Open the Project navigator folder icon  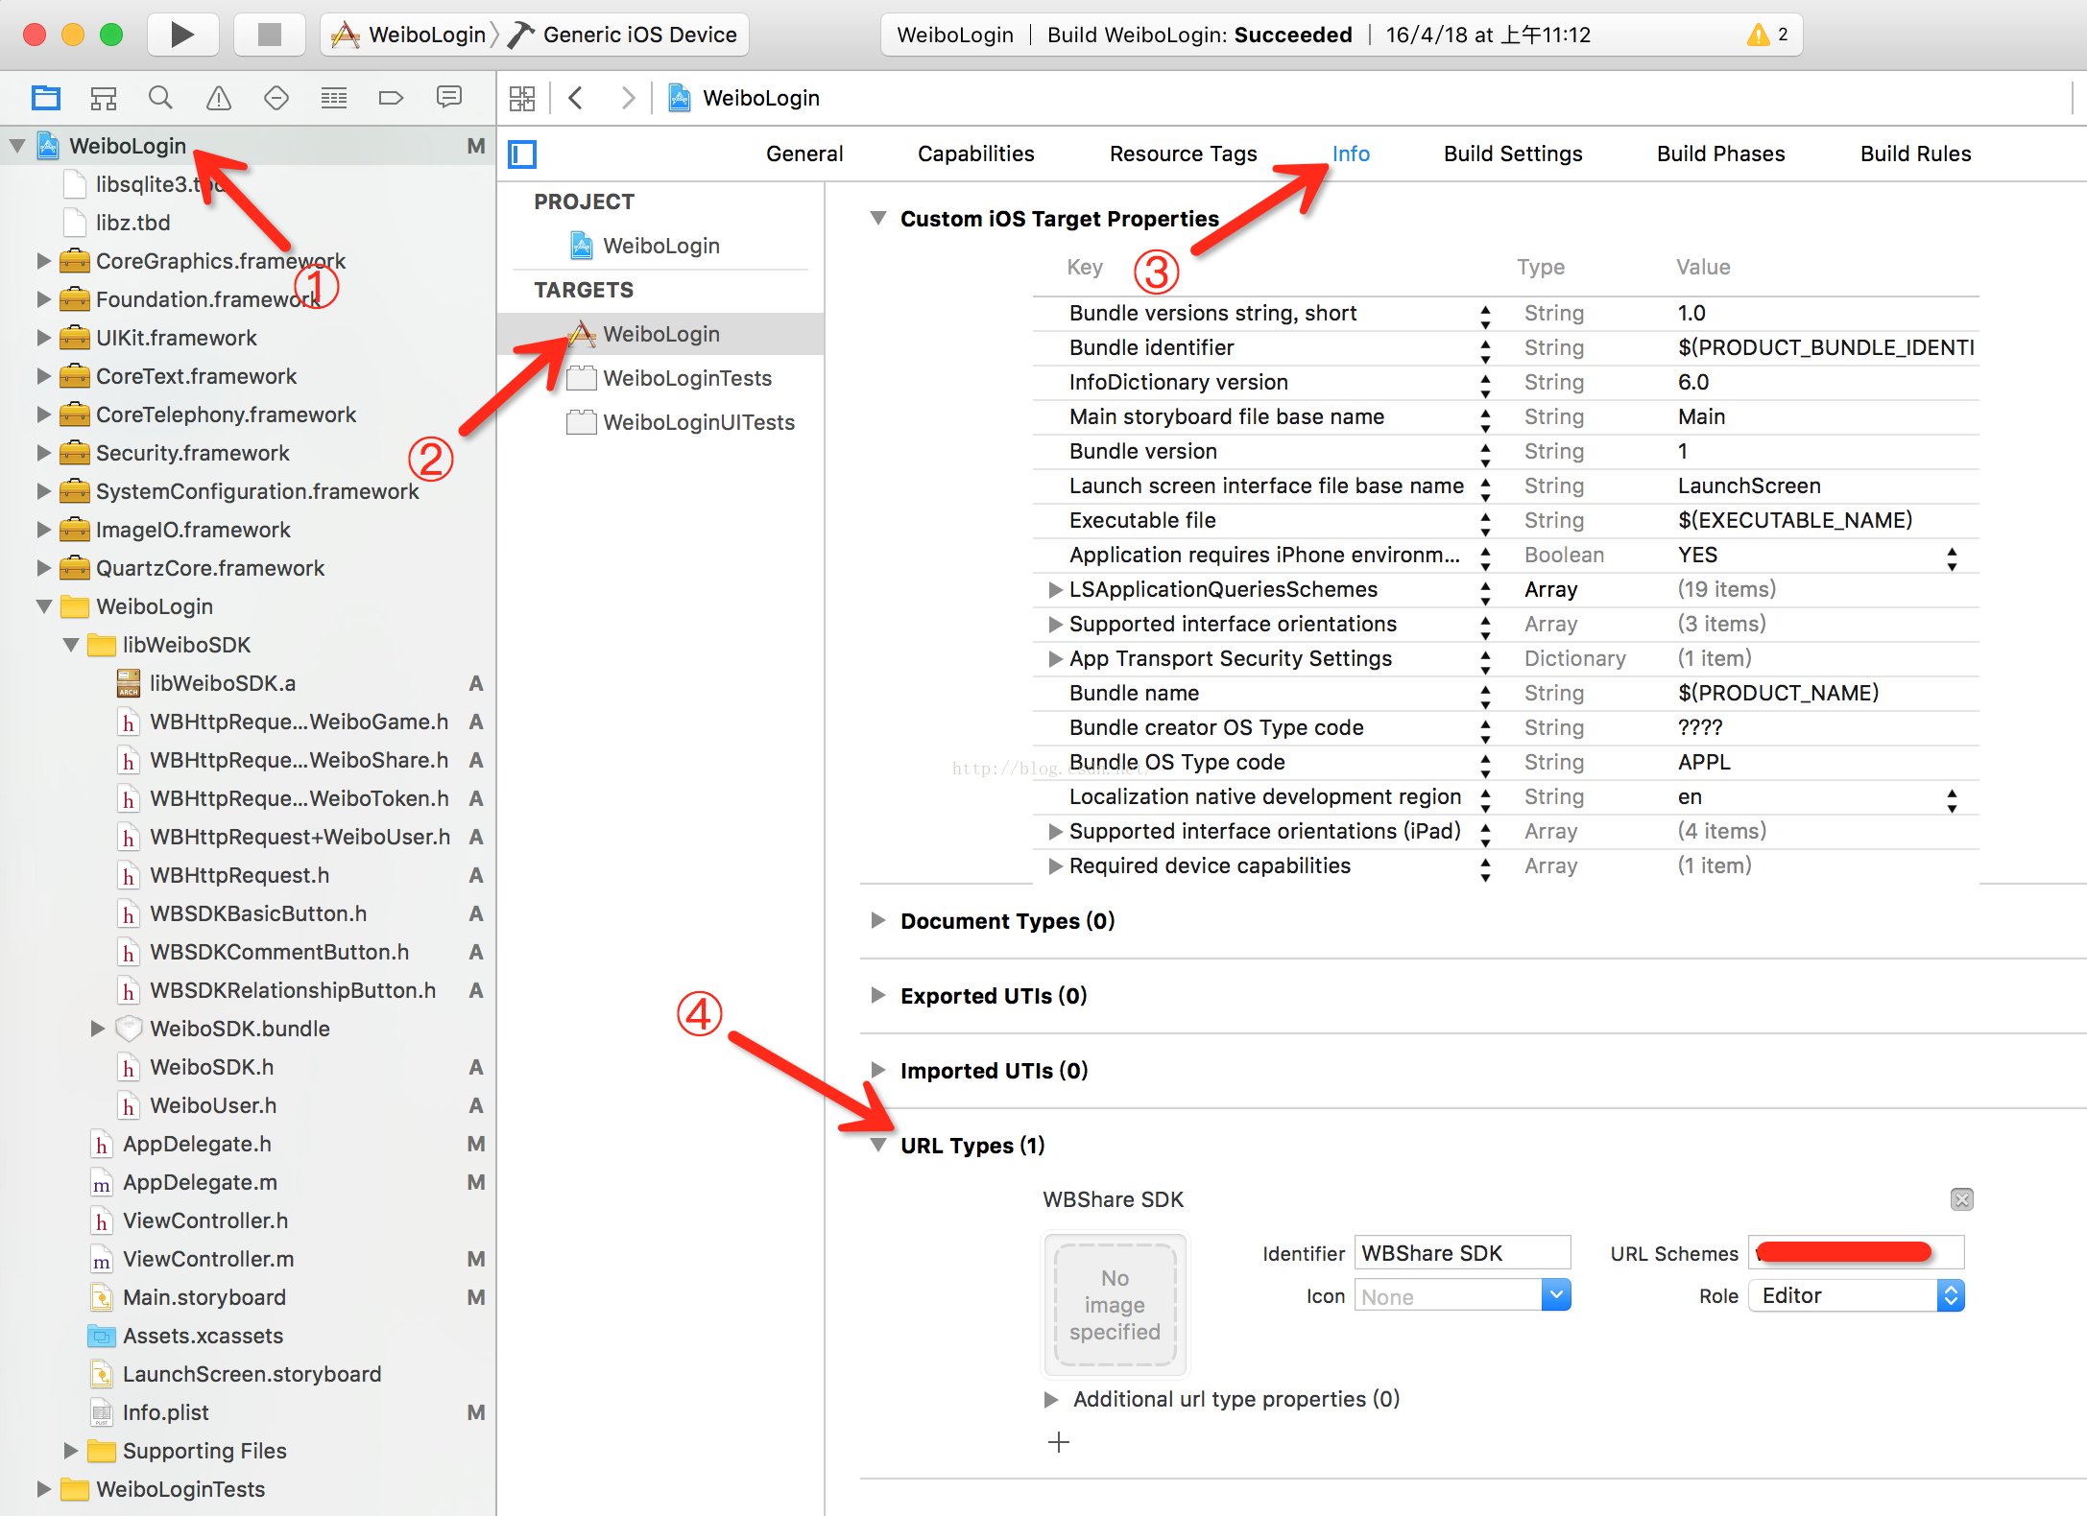pyautogui.click(x=45, y=98)
